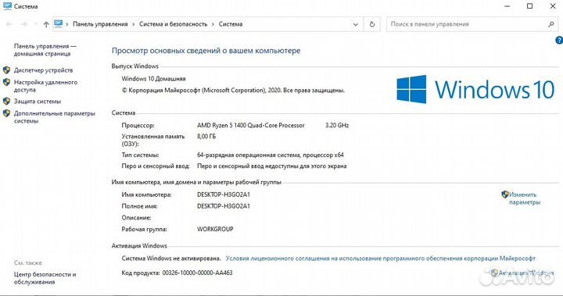Minimize the System window
563x296 pixels.
pyautogui.click(x=507, y=6)
